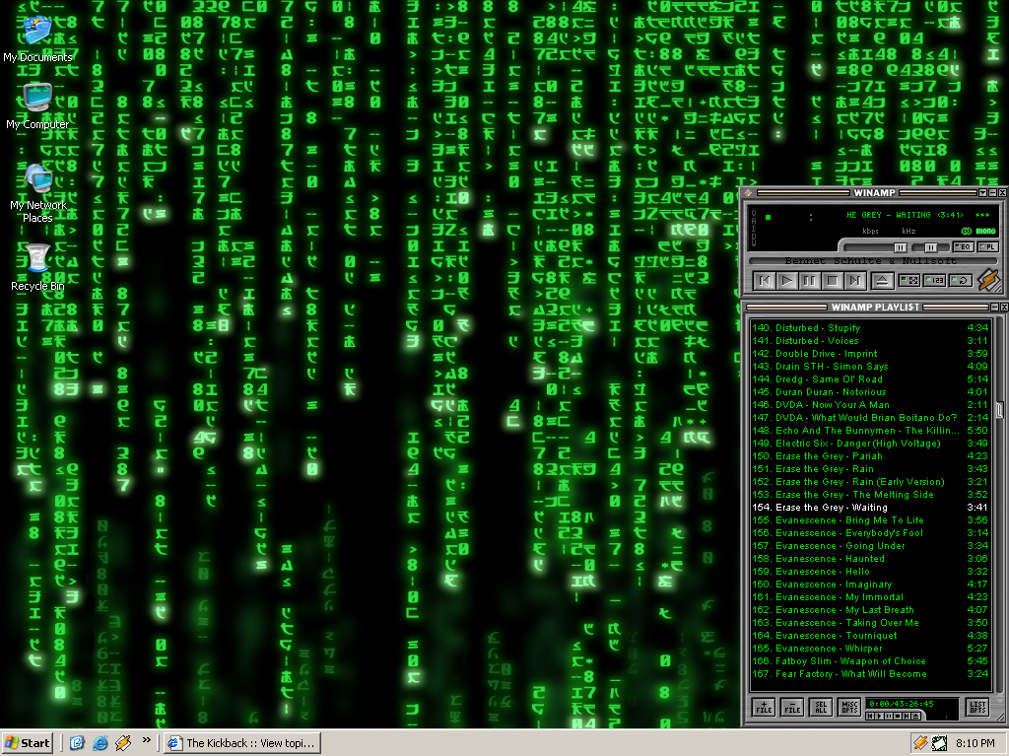Screen dimensions: 1009x756
Task: Expand the quick launch overflow chevron
Action: click(147, 740)
